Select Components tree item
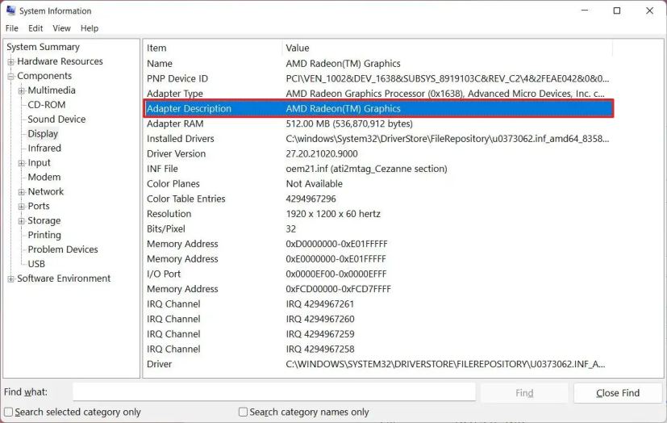Image resolution: width=667 pixels, height=423 pixels. [x=44, y=76]
